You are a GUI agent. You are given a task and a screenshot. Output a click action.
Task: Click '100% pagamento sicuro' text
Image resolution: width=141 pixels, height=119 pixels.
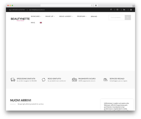[87, 81]
